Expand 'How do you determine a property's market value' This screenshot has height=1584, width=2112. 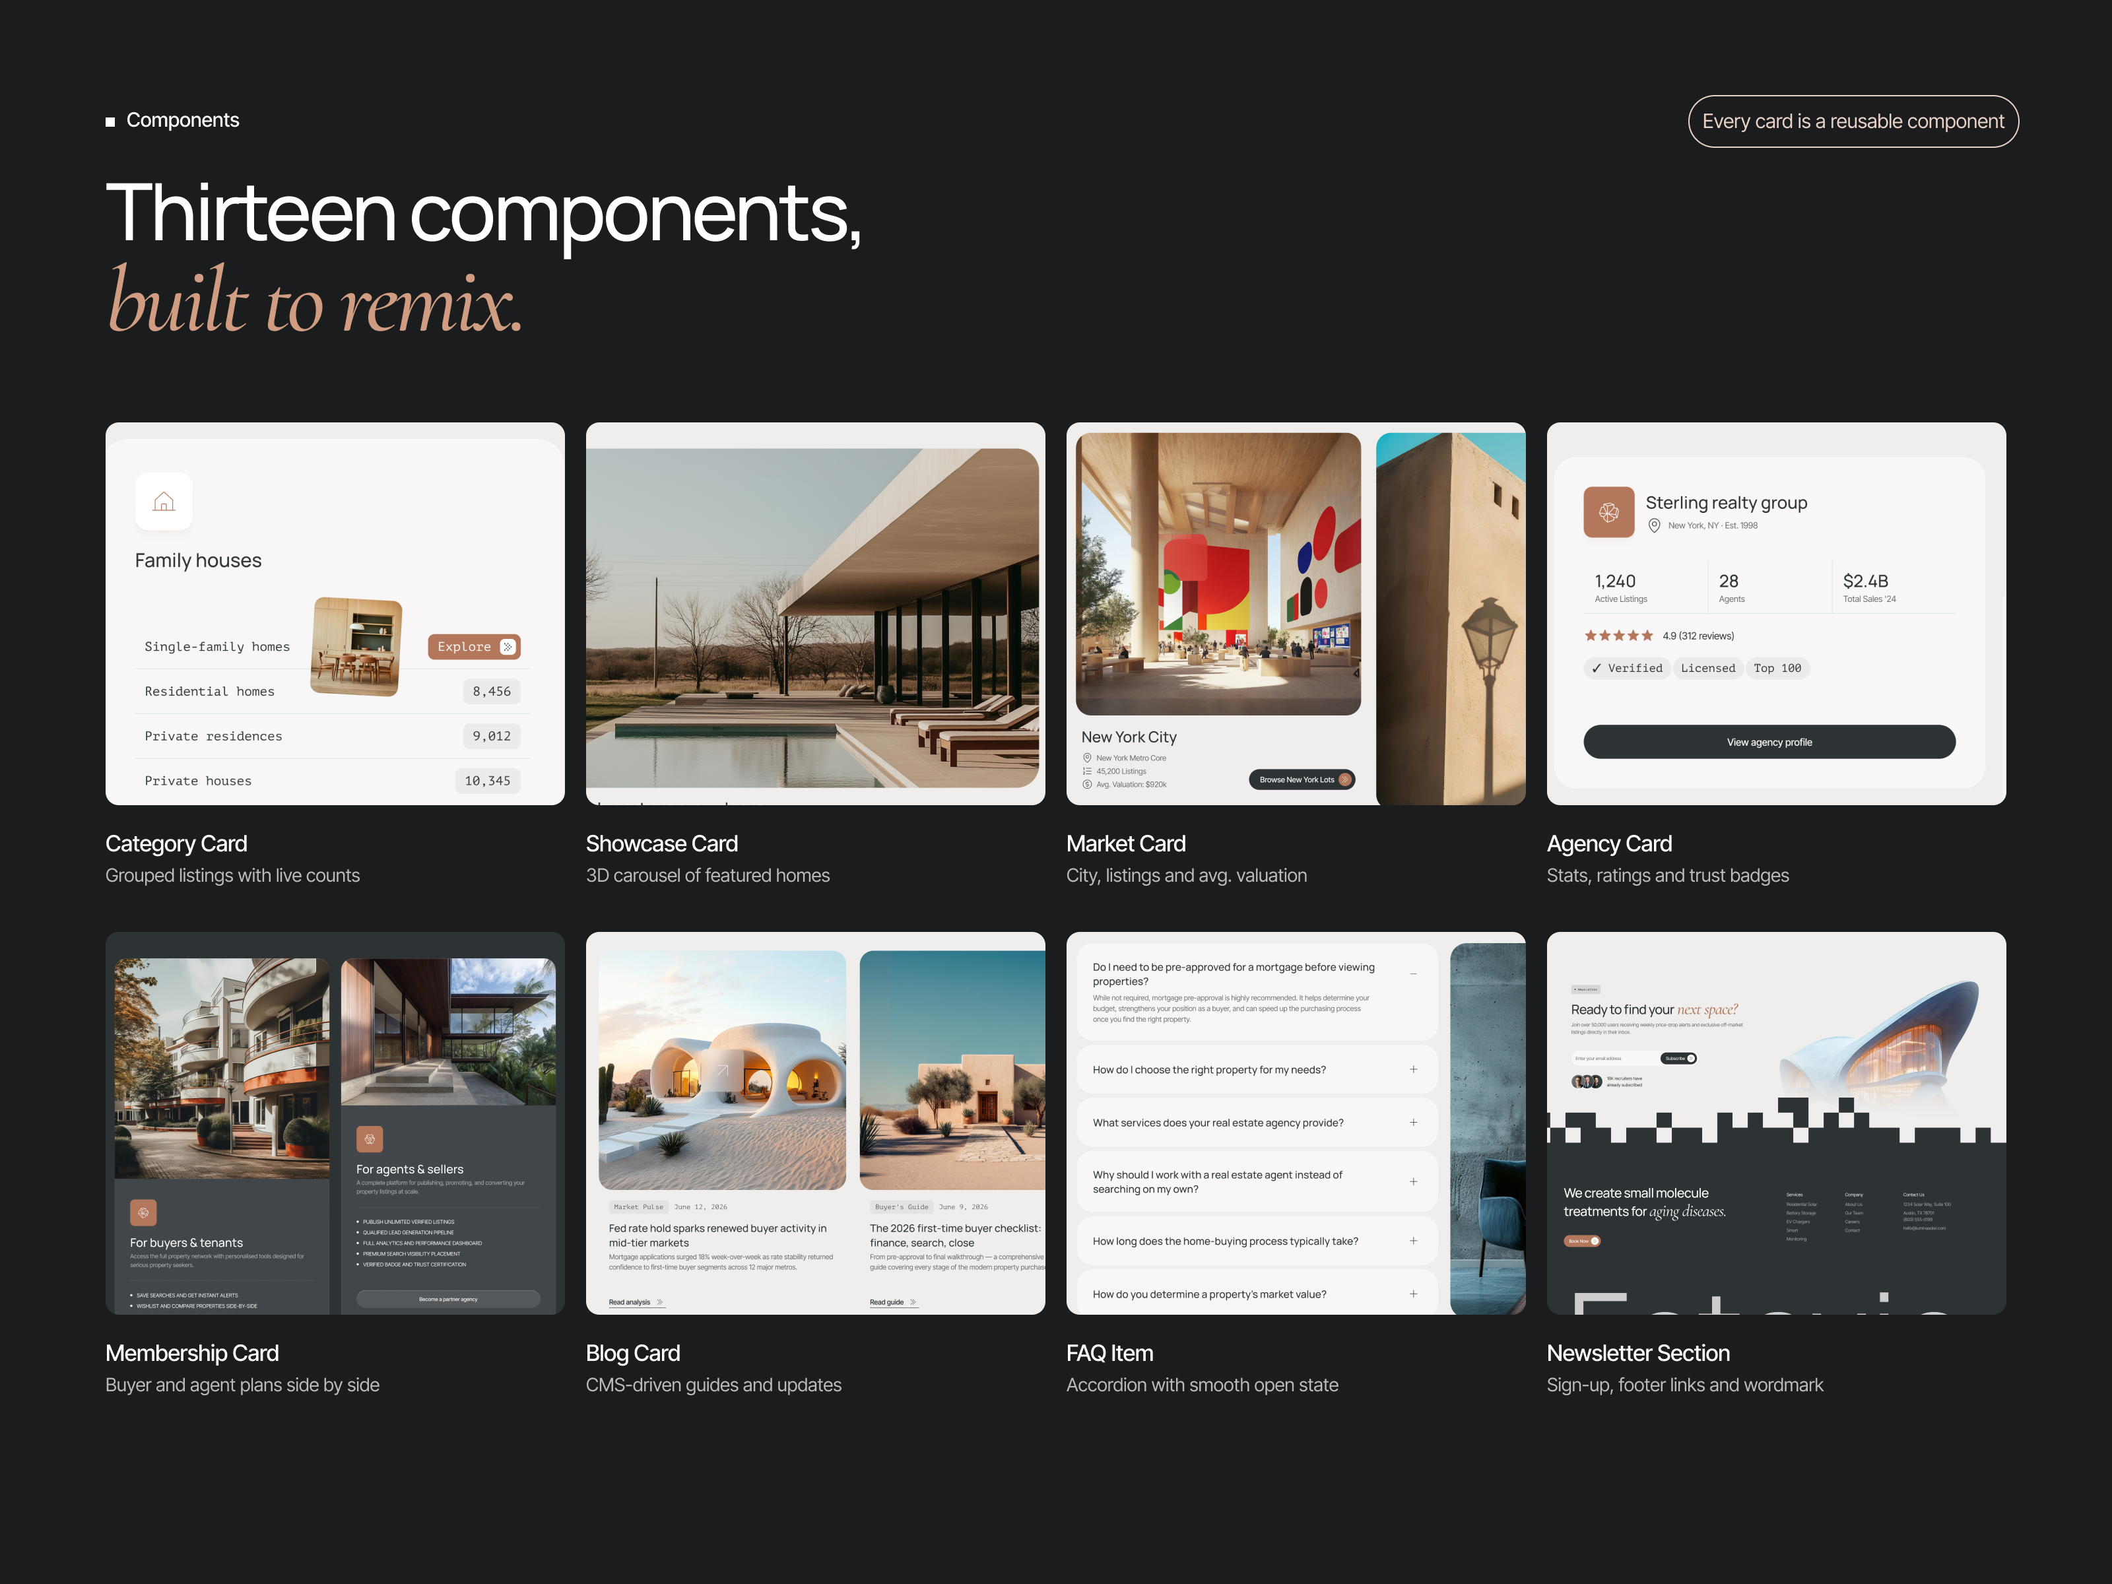point(1414,1294)
